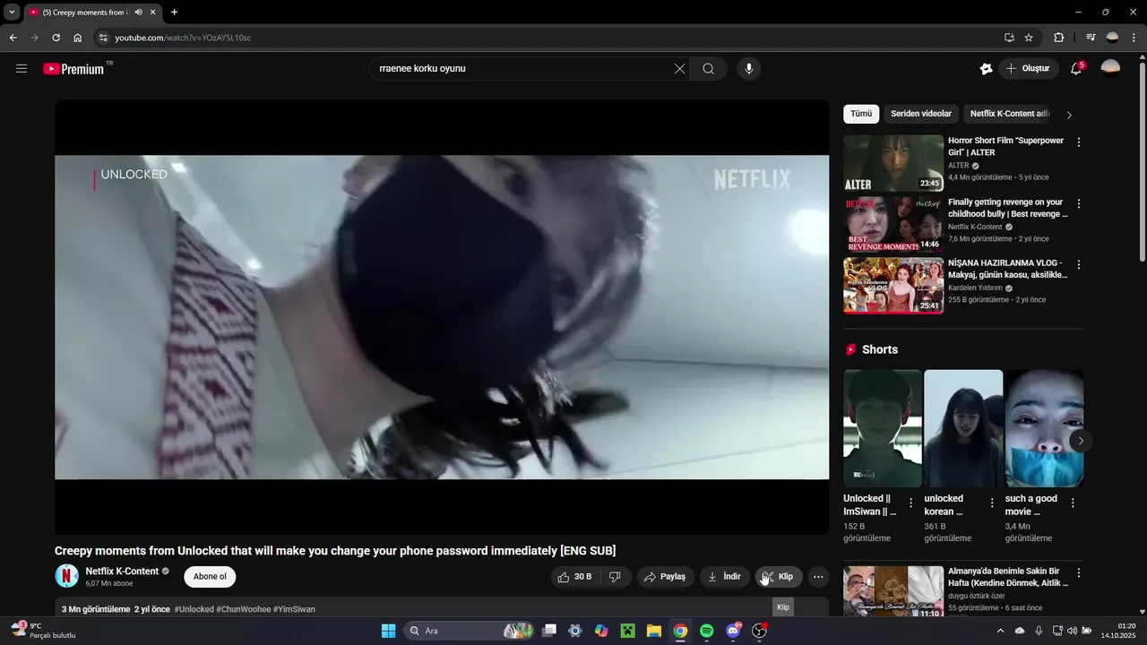Click the browser back arrow
This screenshot has width=1147, height=645.
[13, 38]
